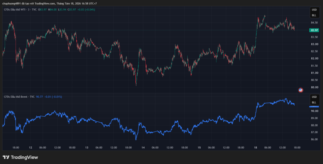The width and height of the screenshot is (323, 164).
Task: Click the date label 13 on time axis
Action: click(x=87, y=148)
